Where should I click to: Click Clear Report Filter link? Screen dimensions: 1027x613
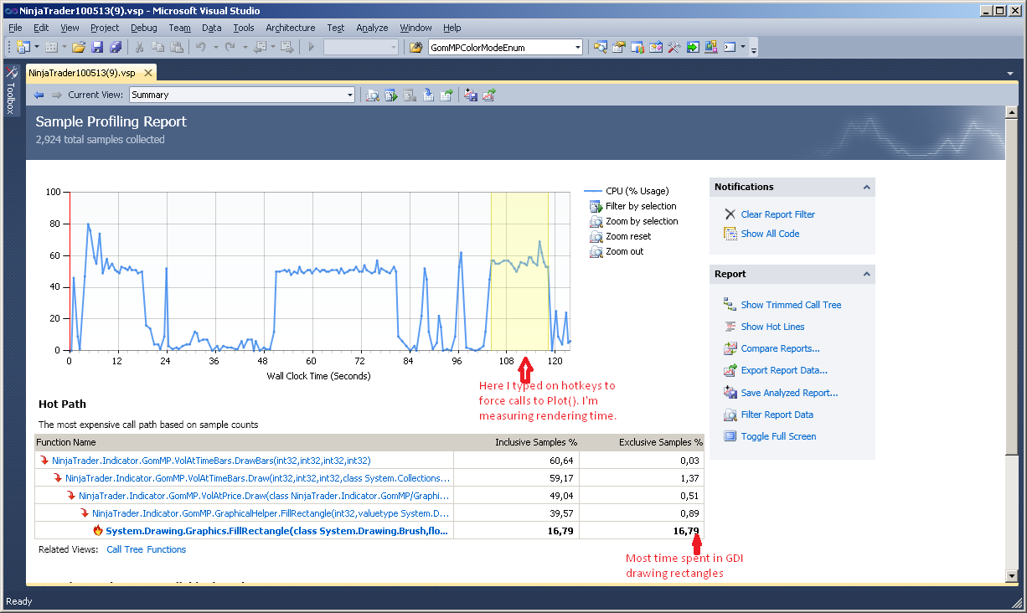pyautogui.click(x=777, y=214)
